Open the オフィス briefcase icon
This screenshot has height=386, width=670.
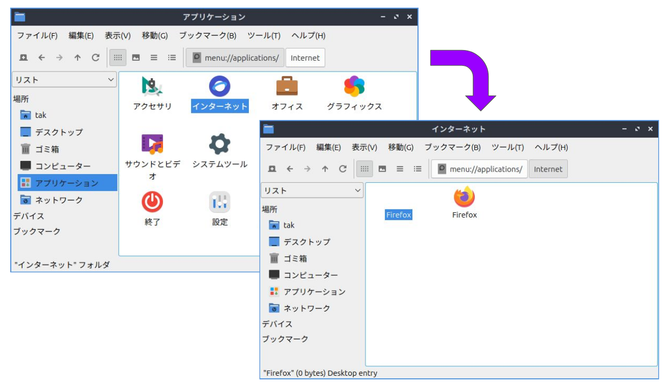tap(287, 86)
